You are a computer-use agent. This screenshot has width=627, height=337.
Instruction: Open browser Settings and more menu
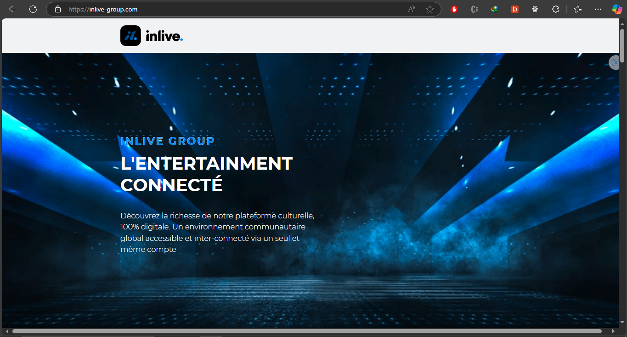click(x=598, y=9)
